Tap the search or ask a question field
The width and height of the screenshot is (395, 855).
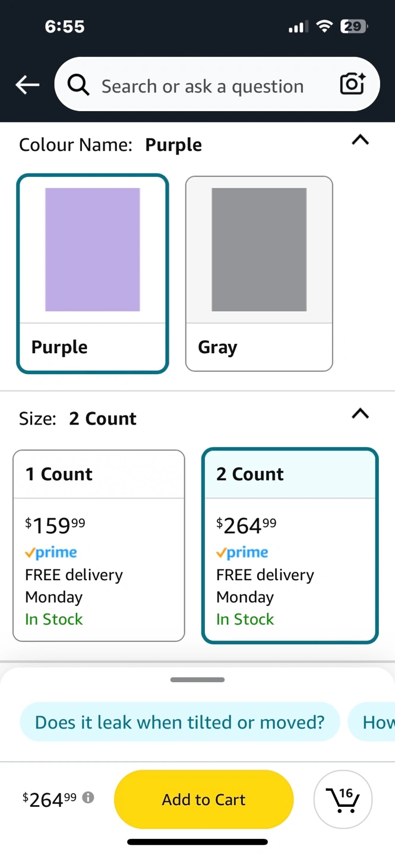point(202,86)
